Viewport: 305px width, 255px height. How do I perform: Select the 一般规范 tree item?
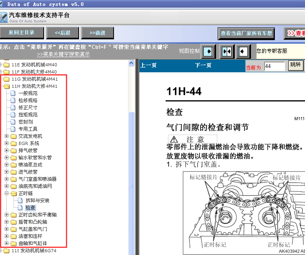click(x=28, y=93)
